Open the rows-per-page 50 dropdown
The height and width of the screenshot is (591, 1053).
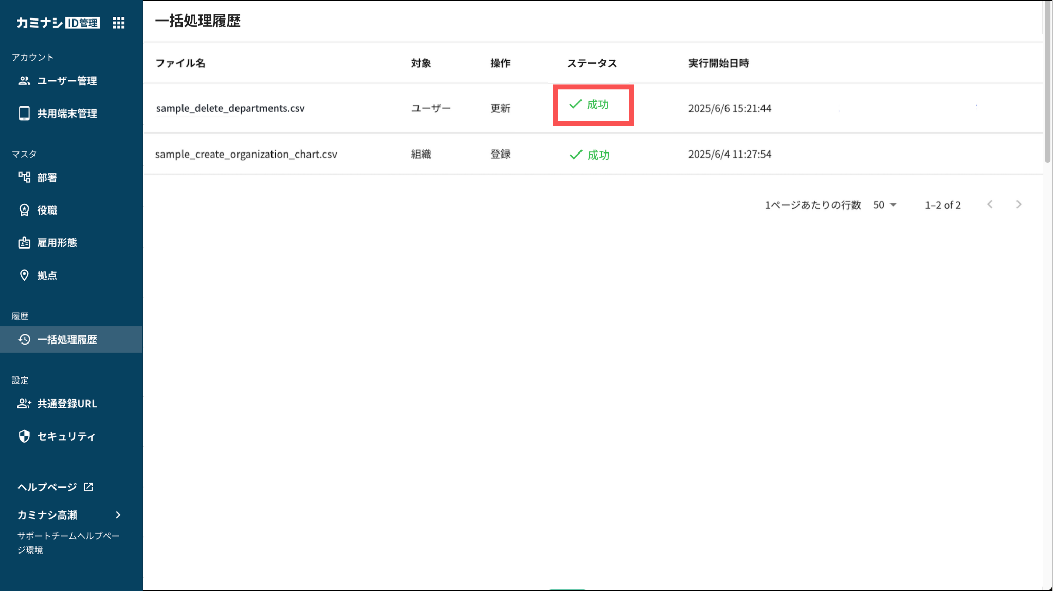pos(884,205)
